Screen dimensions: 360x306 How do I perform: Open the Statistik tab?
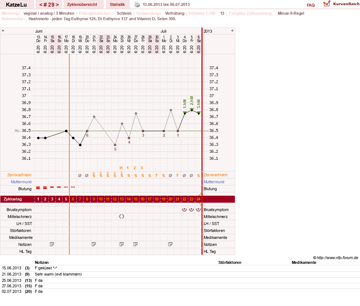coord(117,4)
